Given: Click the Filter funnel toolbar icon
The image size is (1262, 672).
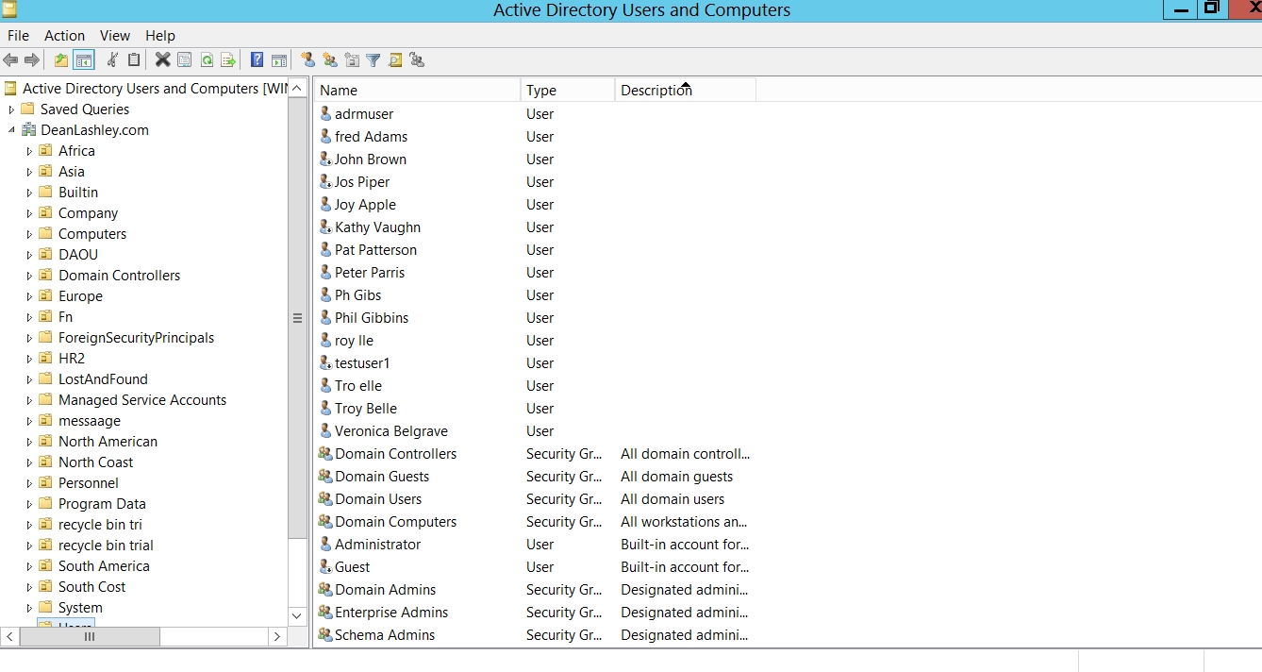Looking at the screenshot, I should 374,60.
